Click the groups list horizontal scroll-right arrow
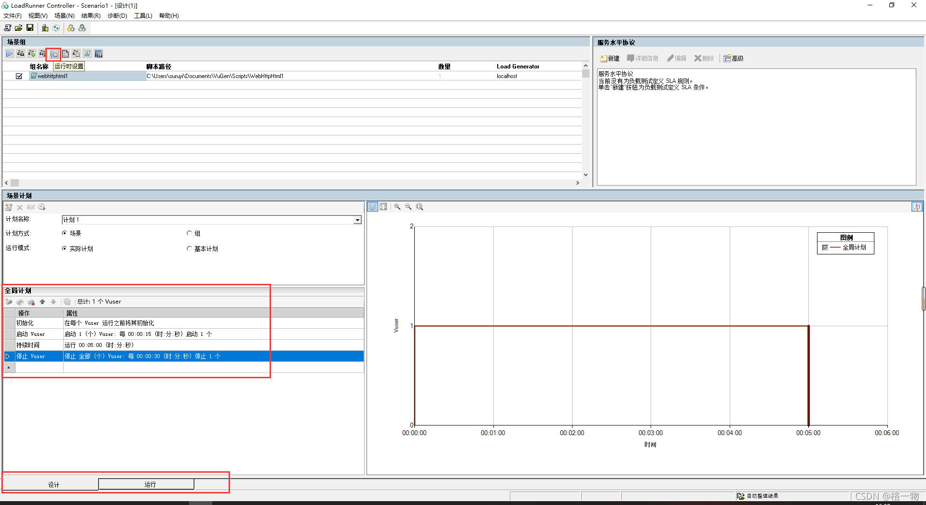Image resolution: width=926 pixels, height=505 pixels. tap(578, 183)
